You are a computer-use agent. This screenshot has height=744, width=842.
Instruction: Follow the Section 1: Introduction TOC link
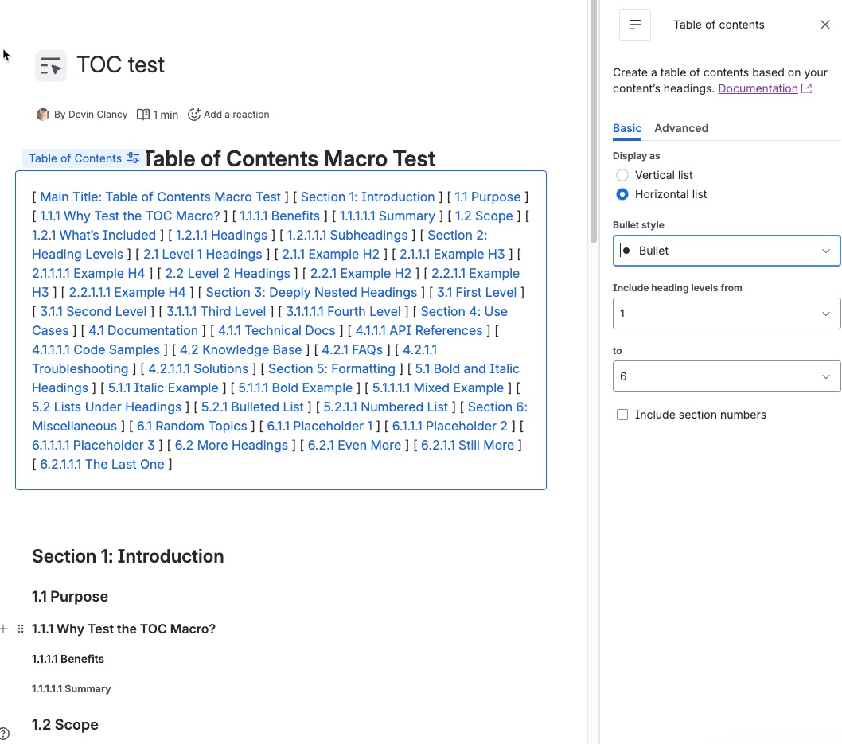point(368,197)
